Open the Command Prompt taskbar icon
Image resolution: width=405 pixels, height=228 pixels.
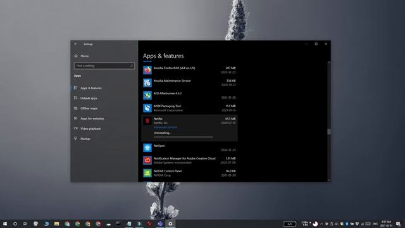[x=118, y=224]
